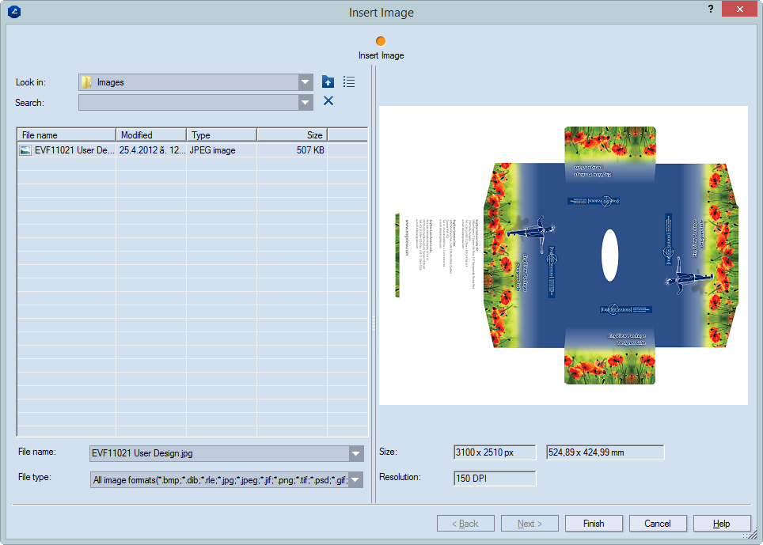Viewport: 763px width, 545px height.
Task: Click the list view mode icon
Action: pos(349,82)
